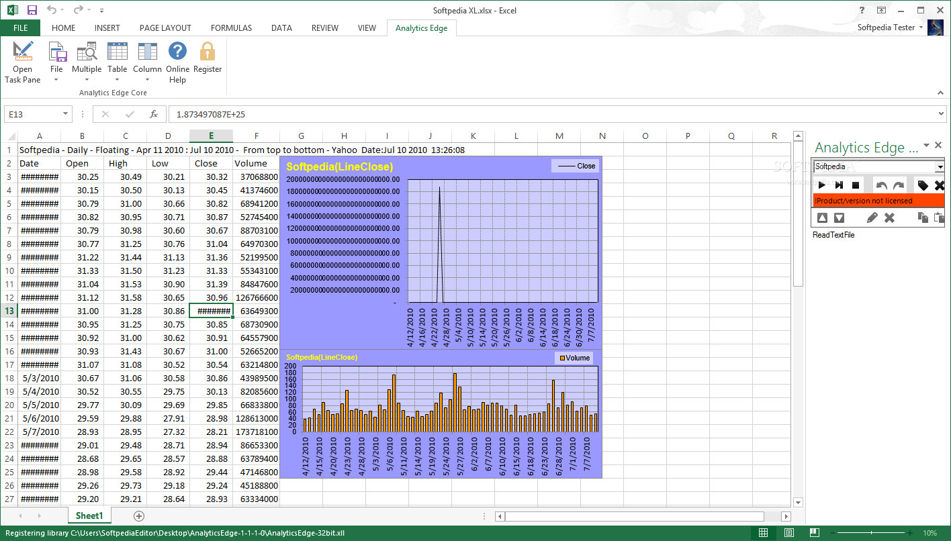
Task: Close the Analytics Edge task pane
Action: (x=938, y=145)
